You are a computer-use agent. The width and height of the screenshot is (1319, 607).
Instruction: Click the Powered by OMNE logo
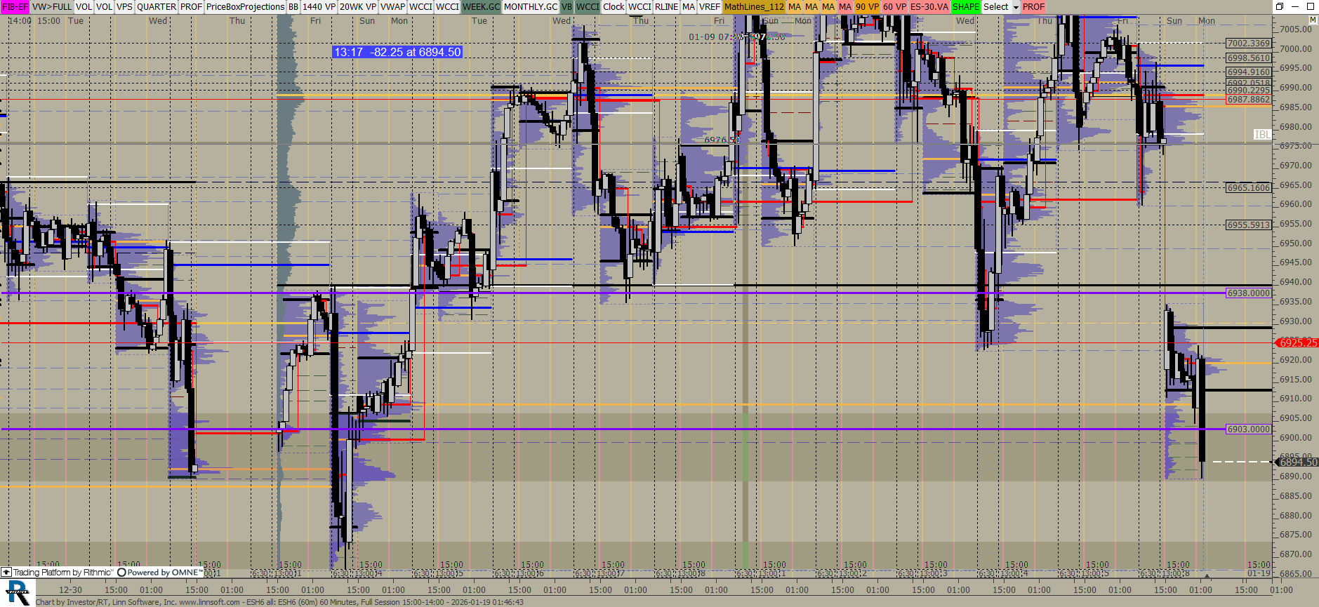tap(160, 573)
